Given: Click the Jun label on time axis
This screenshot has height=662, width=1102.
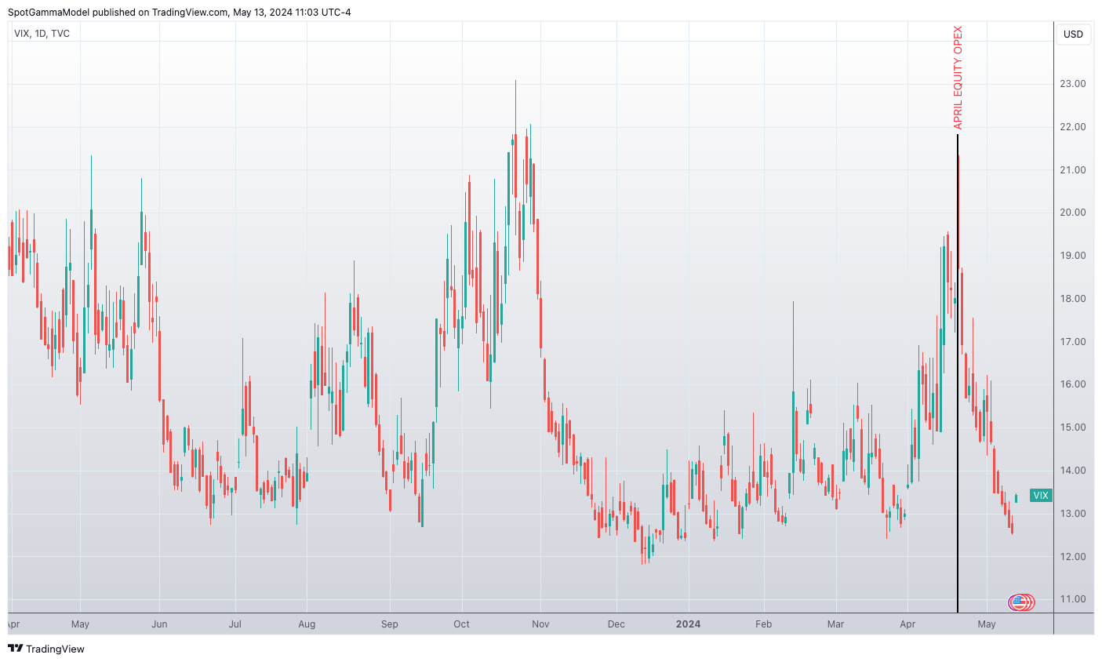Looking at the screenshot, I should (159, 624).
